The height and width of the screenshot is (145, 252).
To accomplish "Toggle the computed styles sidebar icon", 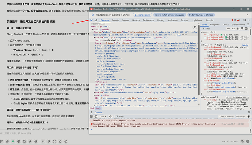I will (247, 28).
